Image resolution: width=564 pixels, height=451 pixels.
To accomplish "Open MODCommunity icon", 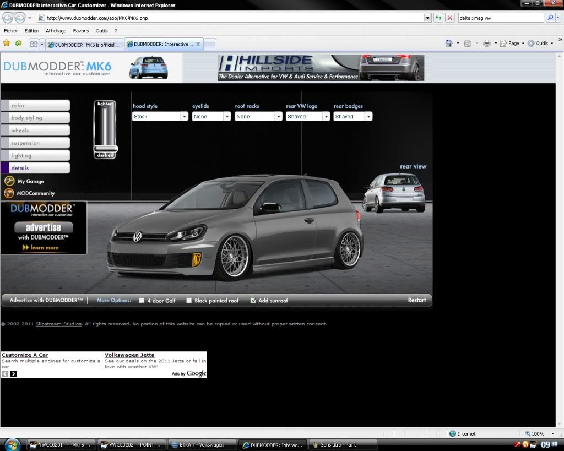I will (9, 193).
